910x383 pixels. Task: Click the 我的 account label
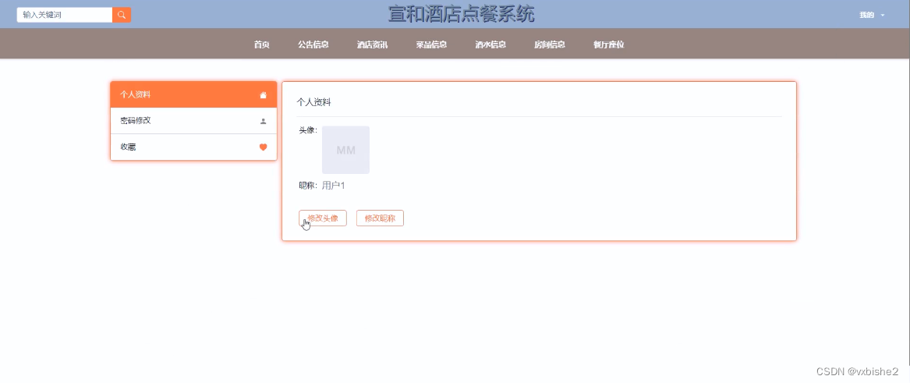coord(866,15)
